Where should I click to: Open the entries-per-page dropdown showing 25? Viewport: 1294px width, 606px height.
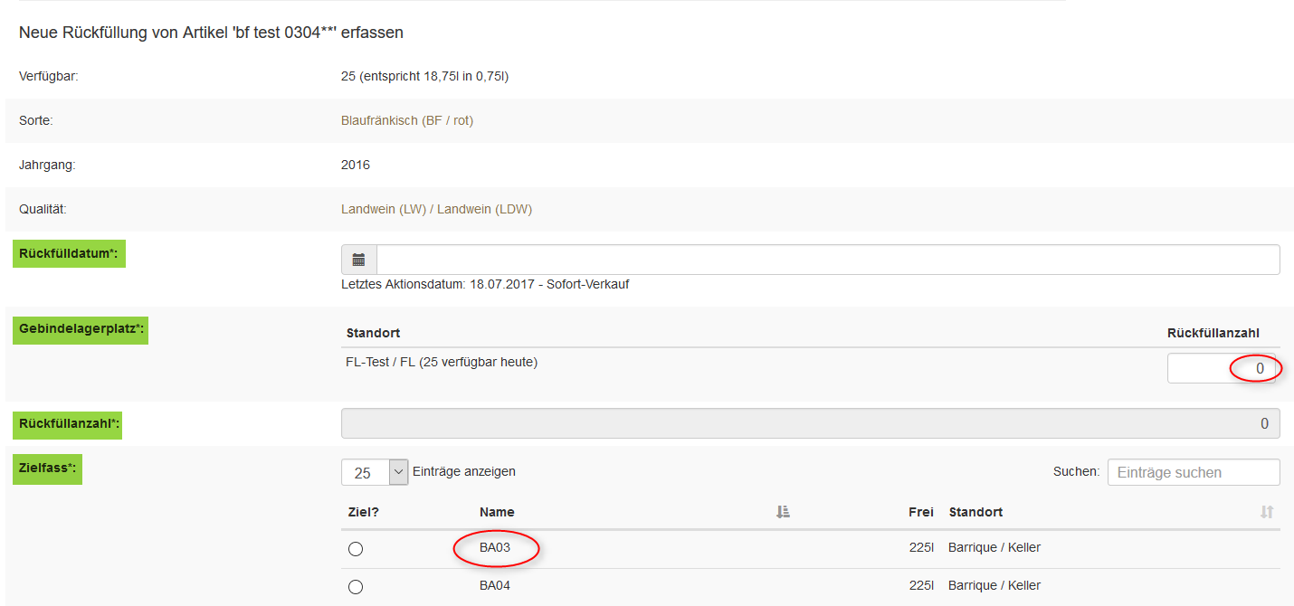click(x=375, y=472)
